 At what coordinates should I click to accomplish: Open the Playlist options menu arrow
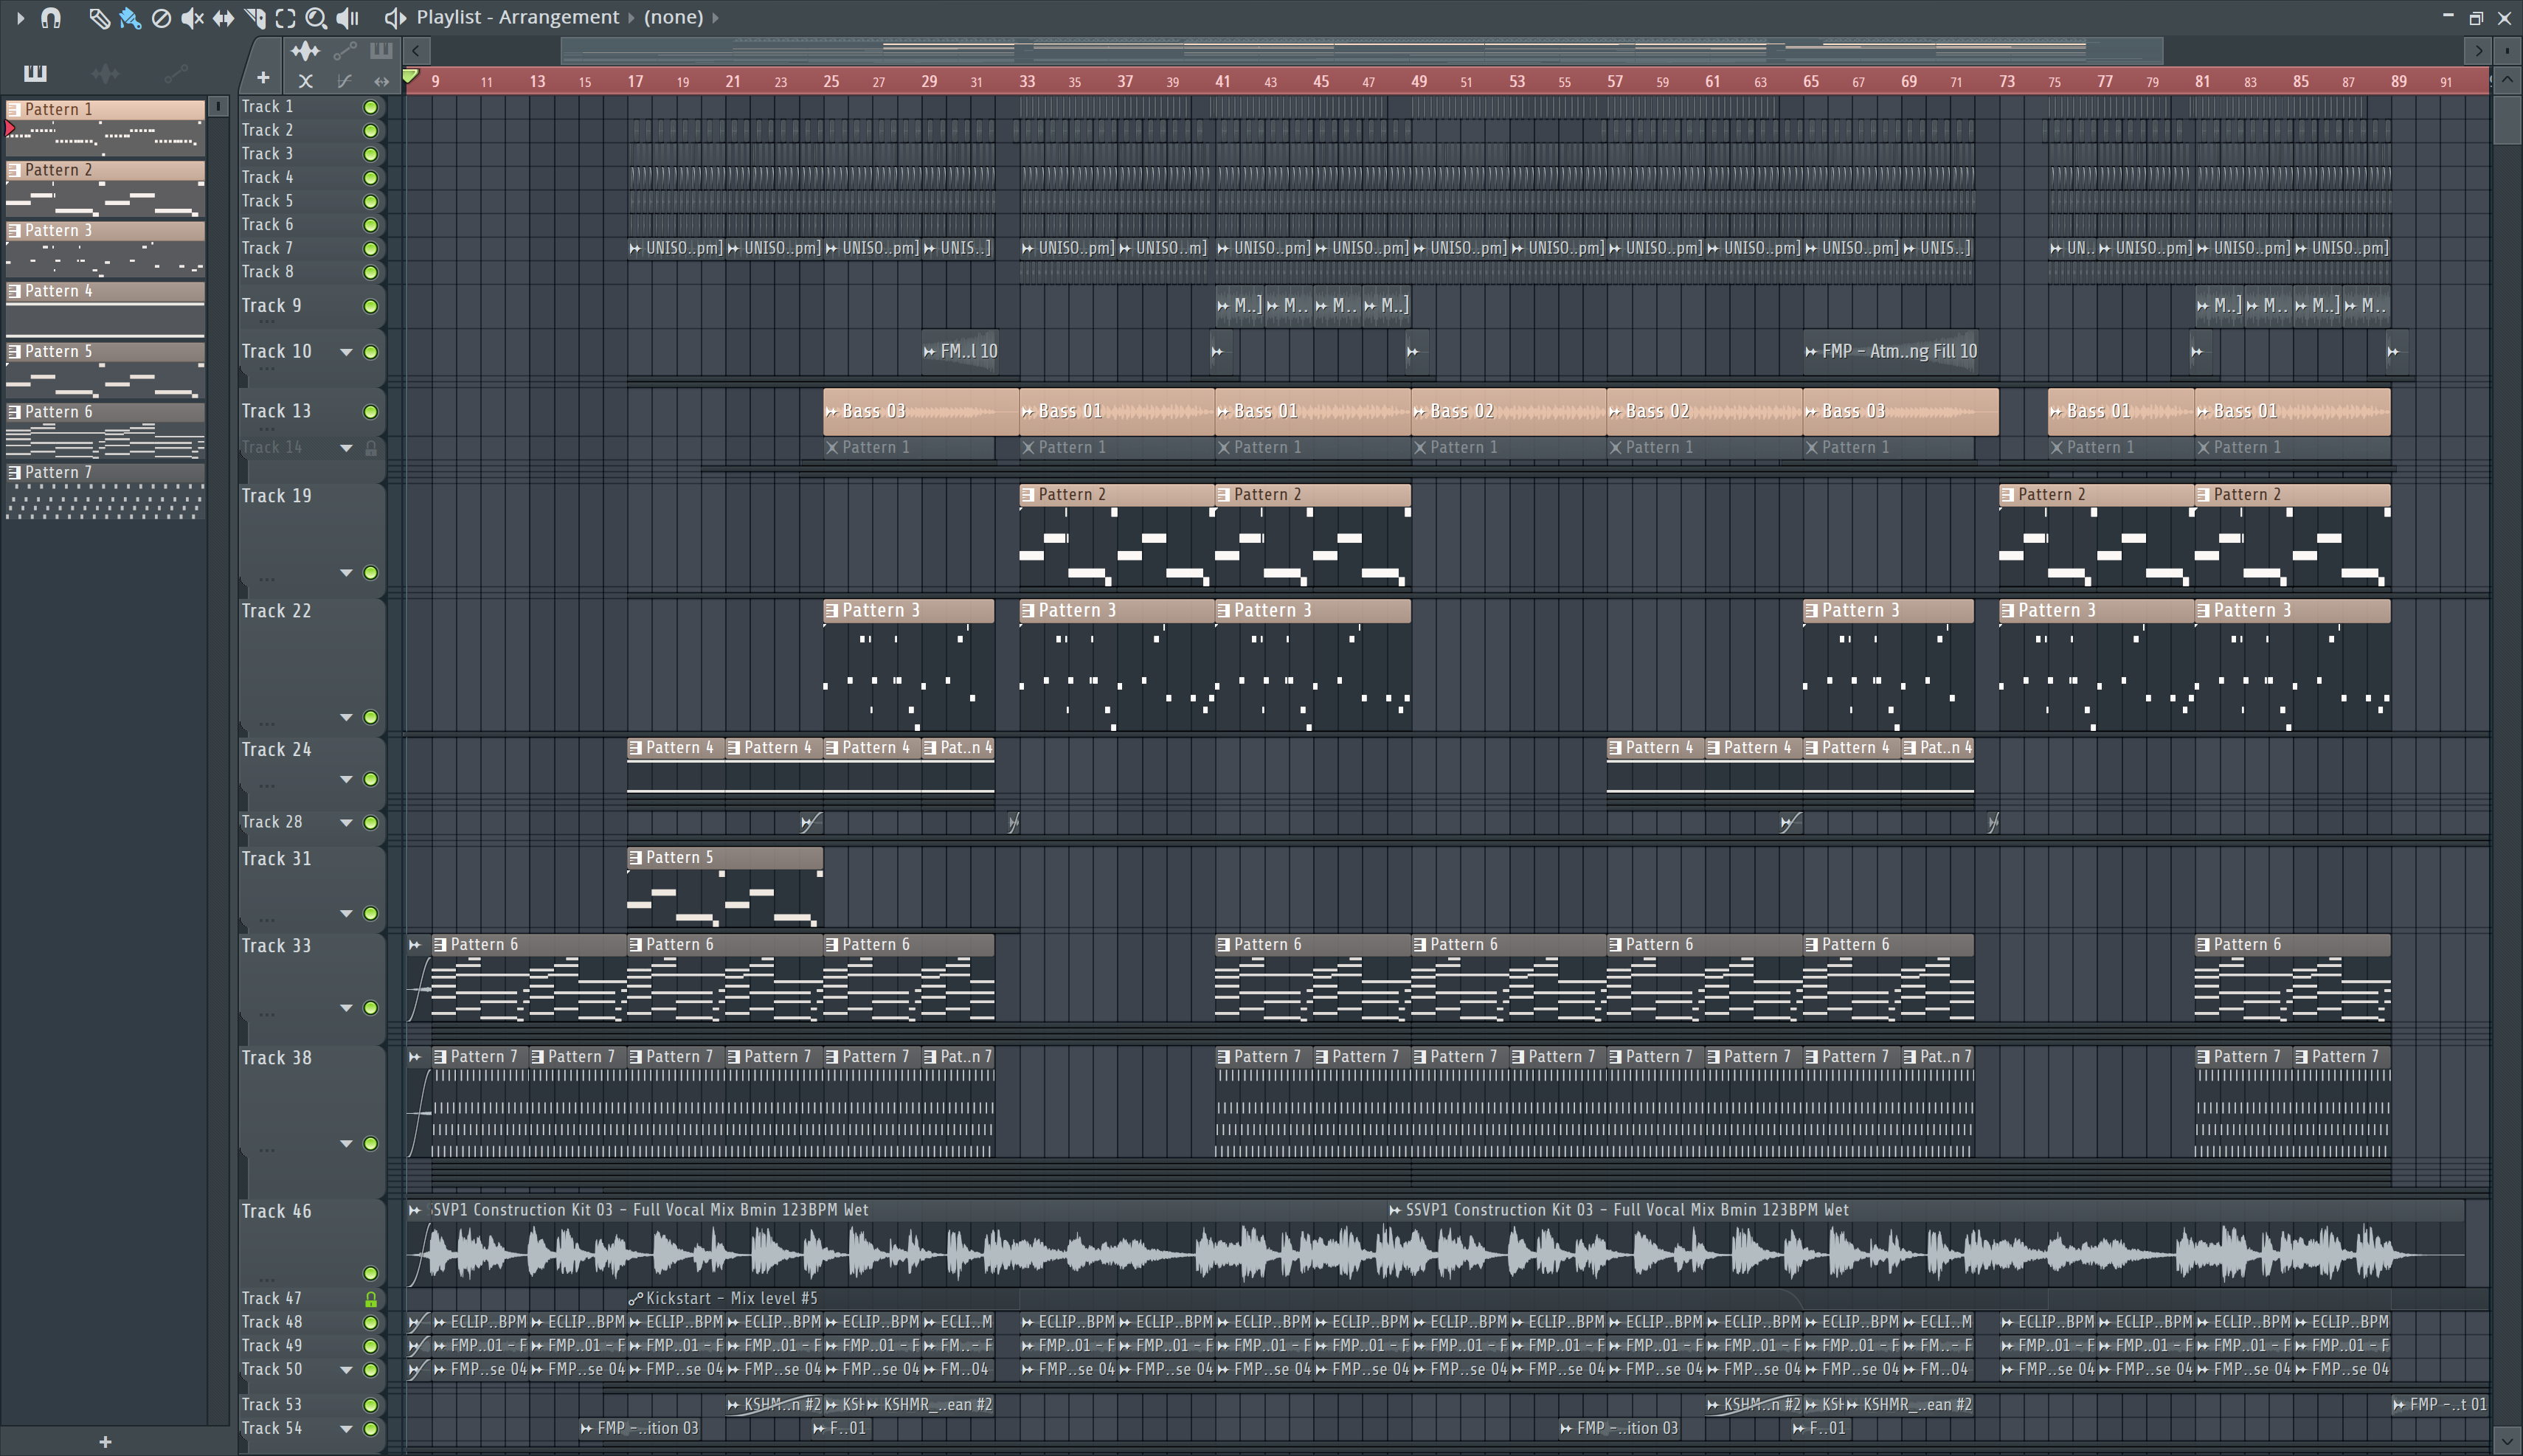[20, 17]
